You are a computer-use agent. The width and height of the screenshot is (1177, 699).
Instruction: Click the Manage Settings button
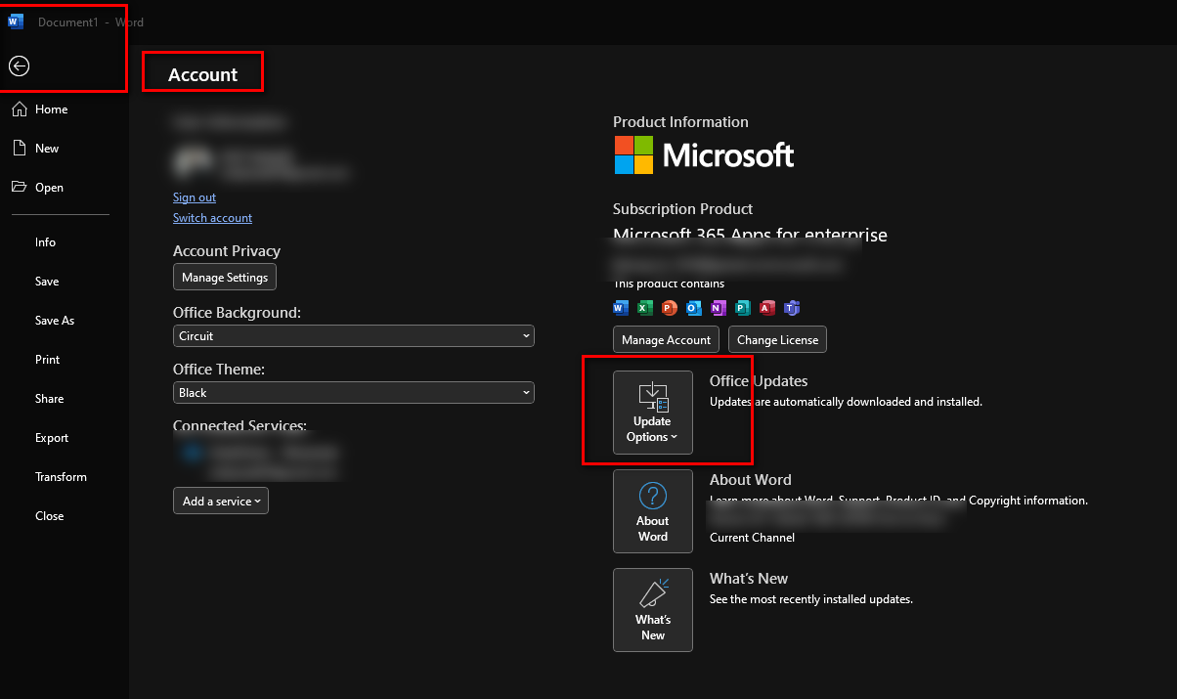point(225,278)
